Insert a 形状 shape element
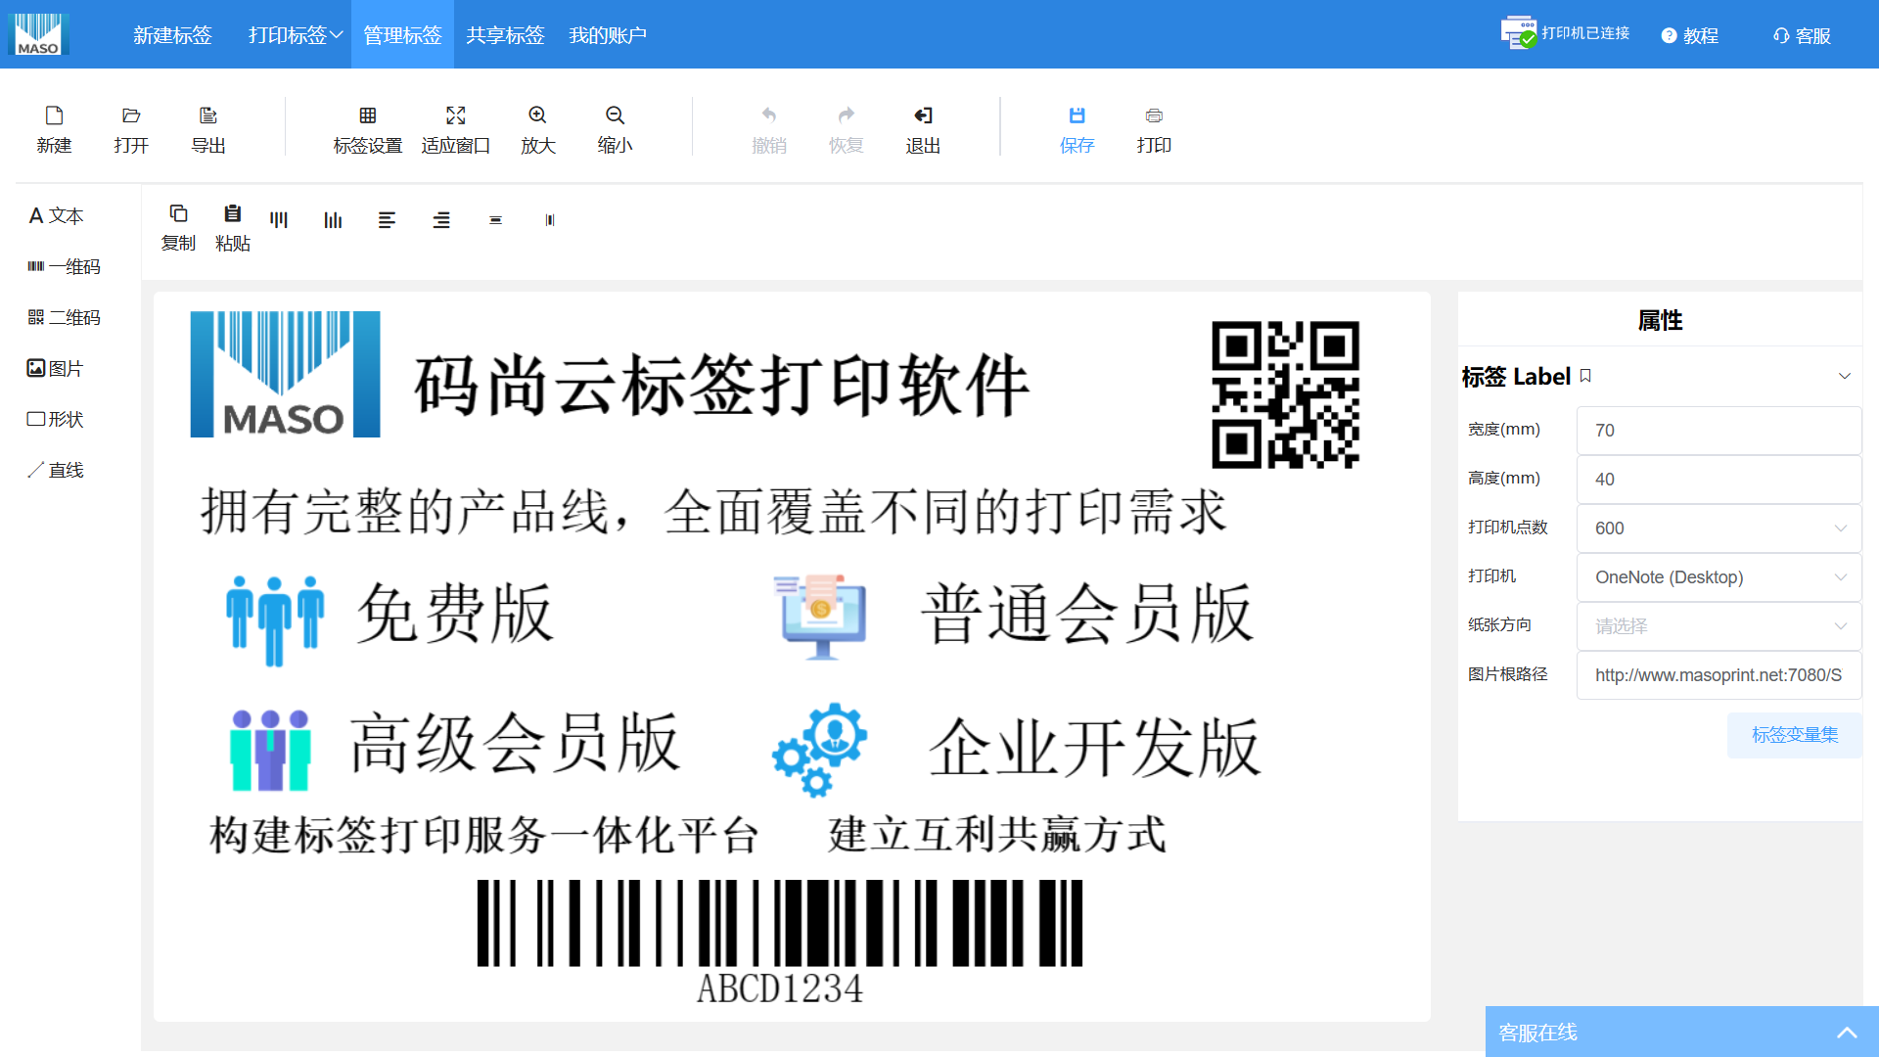1879x1057 pixels. point(56,419)
